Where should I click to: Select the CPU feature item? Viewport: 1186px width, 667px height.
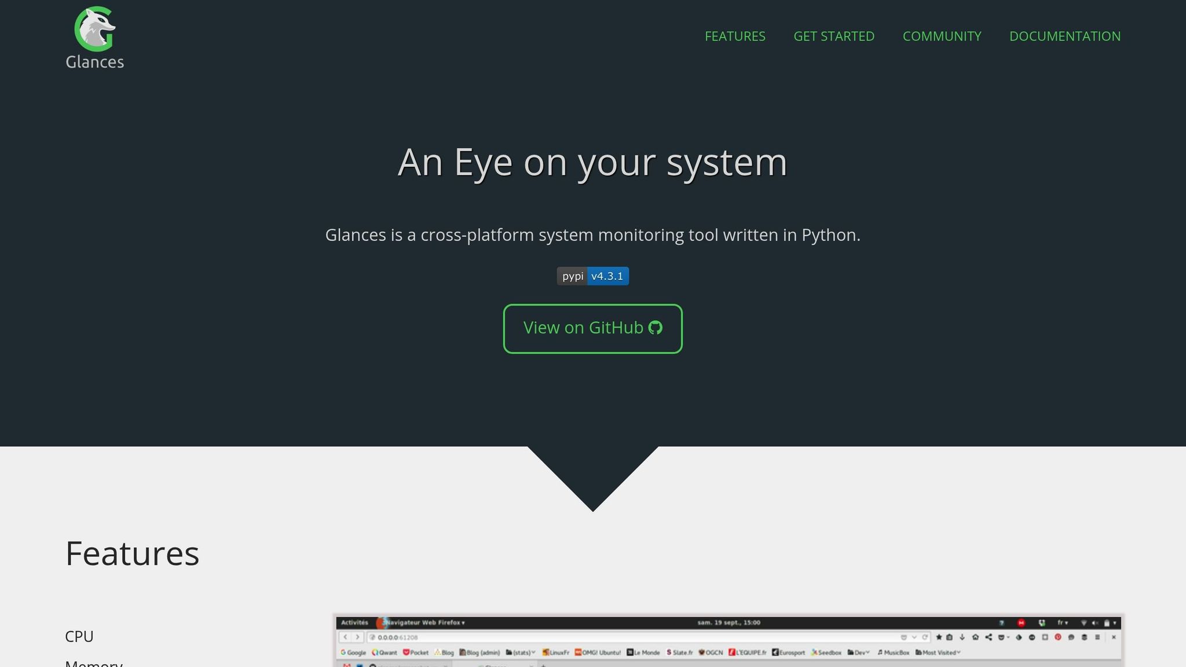(79, 636)
